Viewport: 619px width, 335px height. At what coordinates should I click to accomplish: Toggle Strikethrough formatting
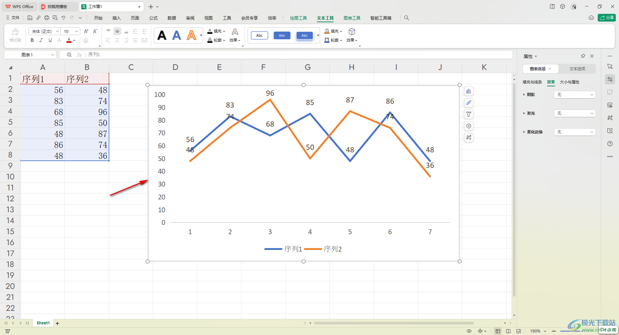(59, 40)
